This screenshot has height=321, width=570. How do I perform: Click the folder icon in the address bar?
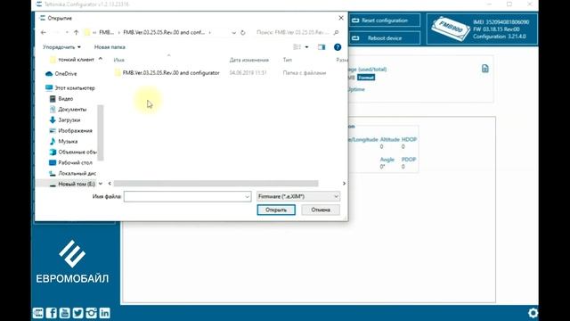coord(87,32)
